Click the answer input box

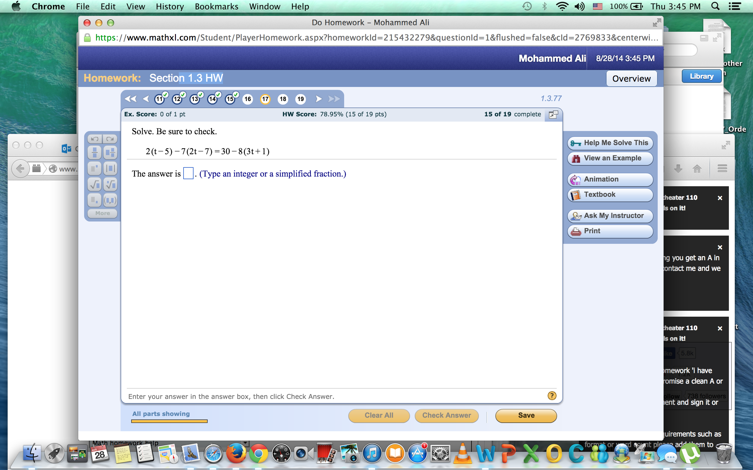(x=188, y=173)
